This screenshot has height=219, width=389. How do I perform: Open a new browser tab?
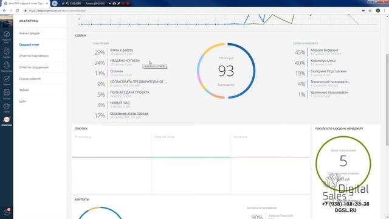coord(55,4)
